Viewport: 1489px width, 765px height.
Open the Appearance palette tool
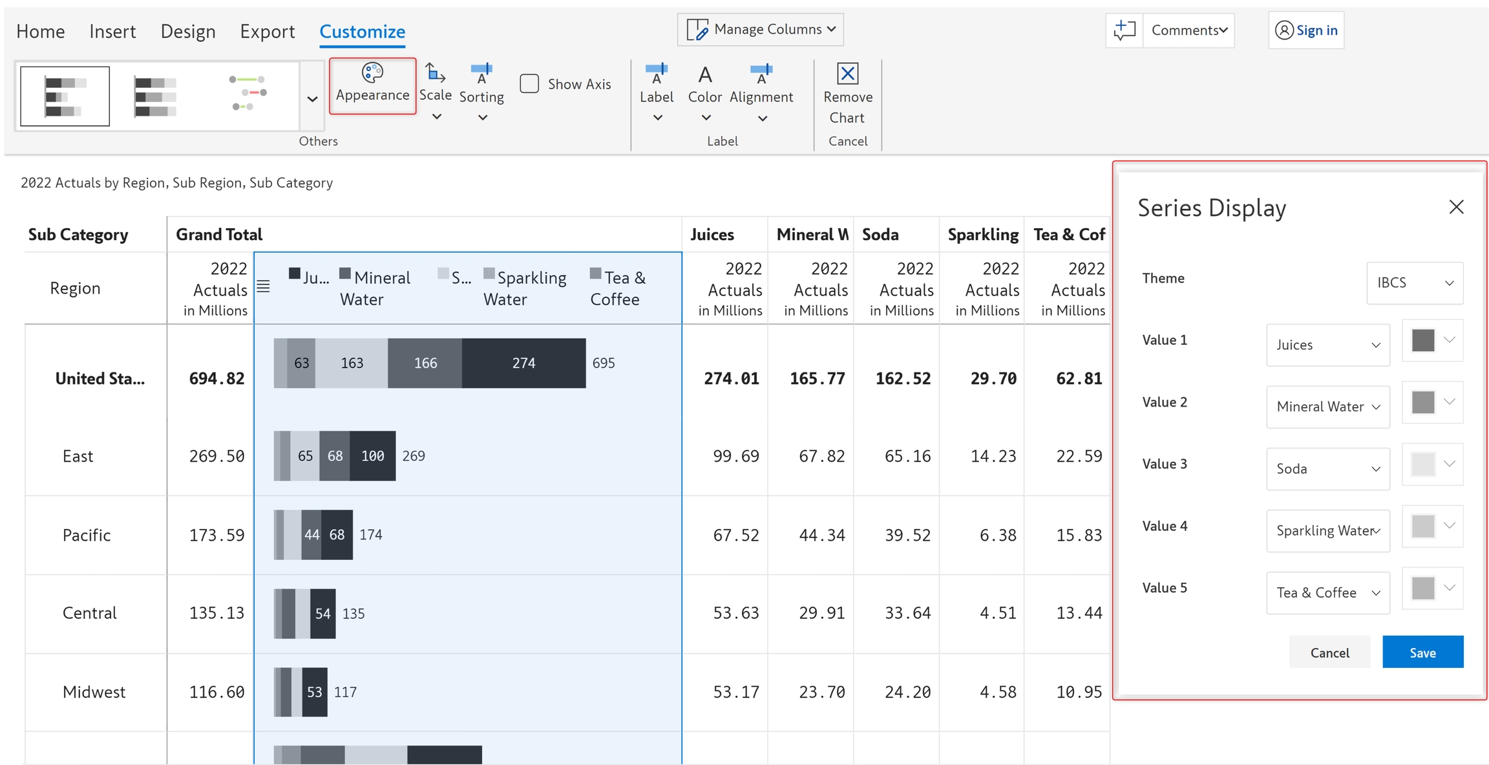[x=372, y=84]
